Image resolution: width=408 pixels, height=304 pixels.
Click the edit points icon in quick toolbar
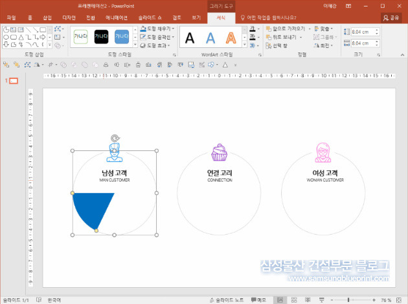tap(27, 65)
